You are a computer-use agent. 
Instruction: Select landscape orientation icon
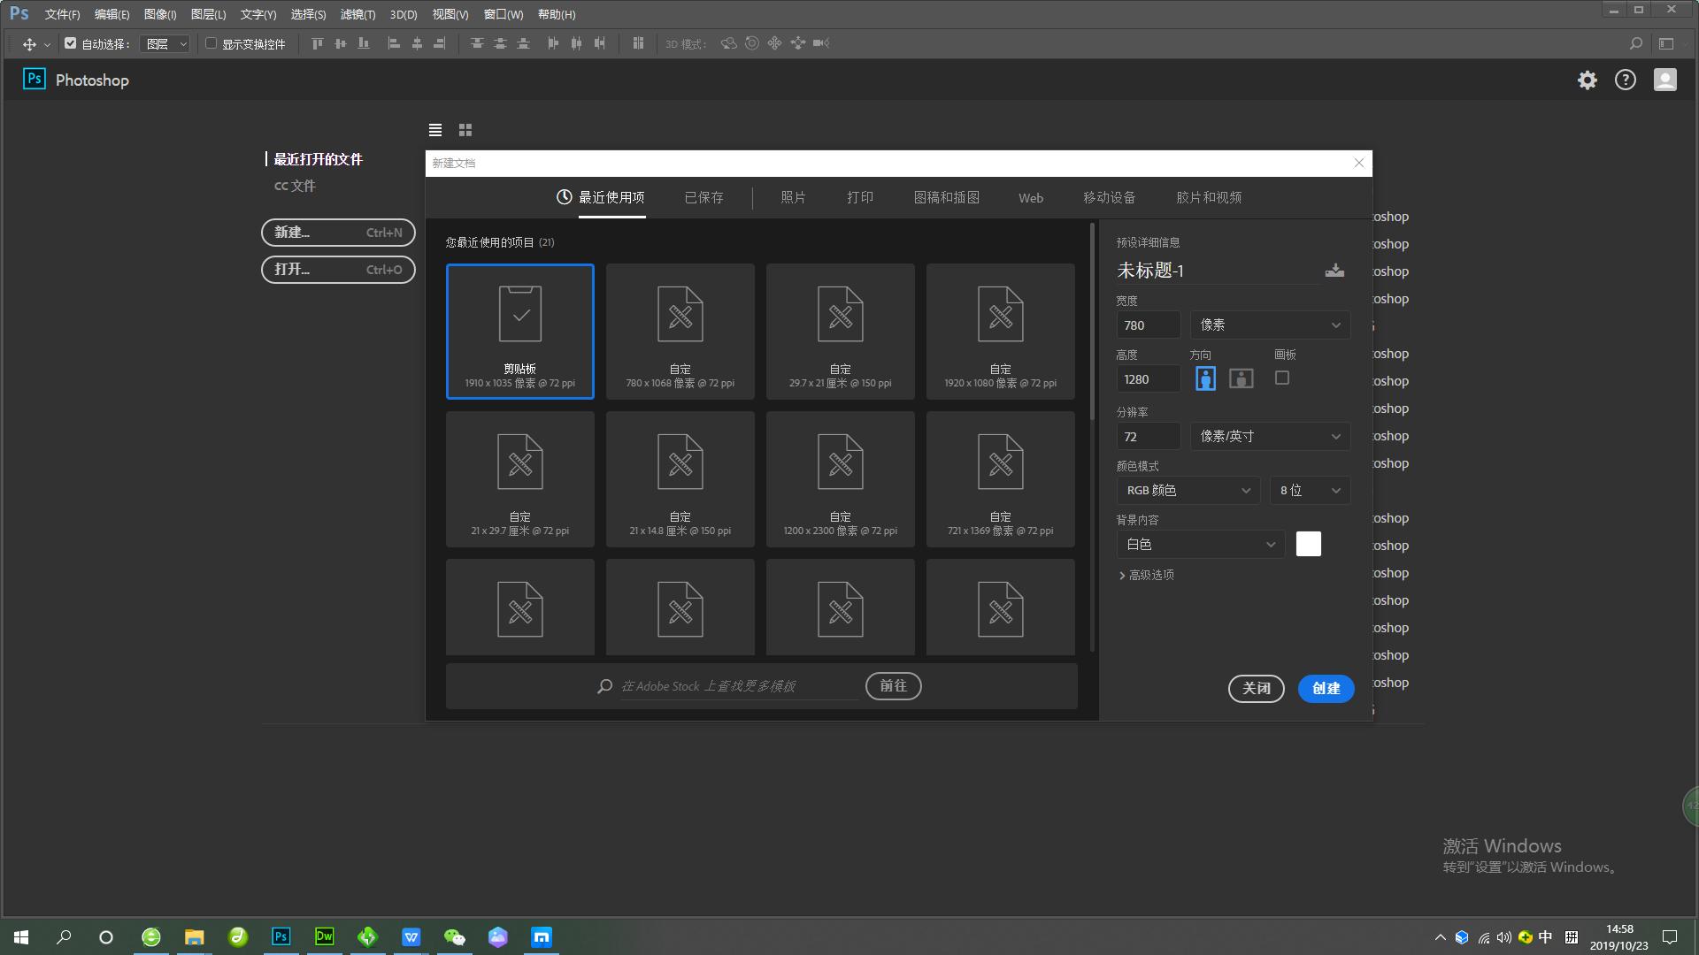point(1242,378)
